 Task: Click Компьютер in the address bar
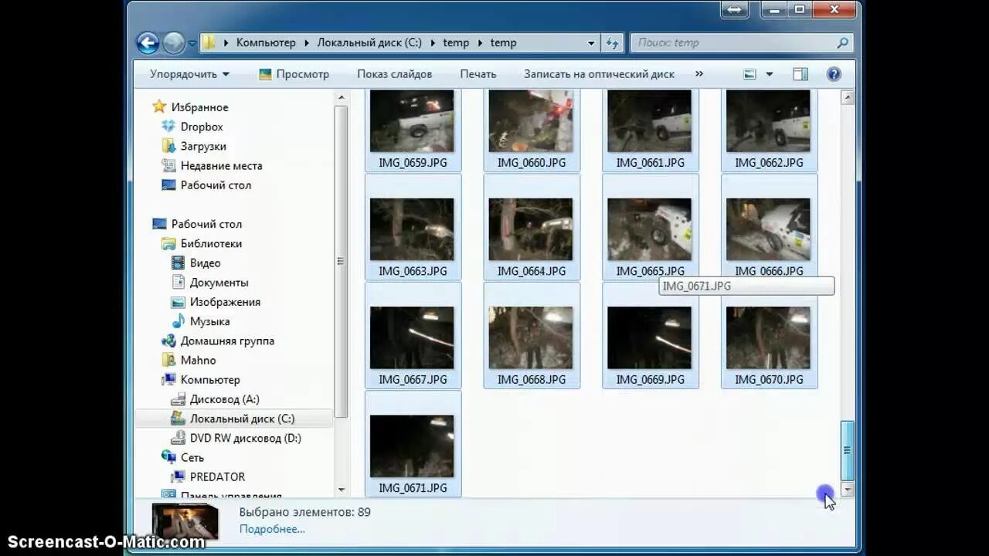(x=266, y=43)
